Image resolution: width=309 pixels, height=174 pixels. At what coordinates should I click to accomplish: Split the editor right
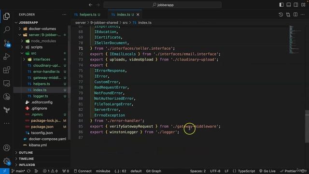click(x=295, y=14)
